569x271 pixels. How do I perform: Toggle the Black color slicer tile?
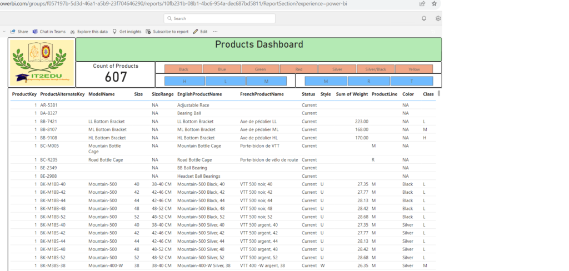(183, 69)
